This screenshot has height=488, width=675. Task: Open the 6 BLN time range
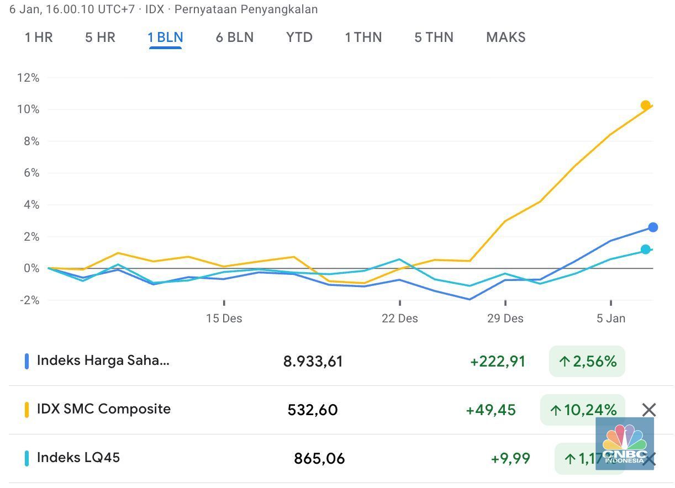tap(234, 38)
